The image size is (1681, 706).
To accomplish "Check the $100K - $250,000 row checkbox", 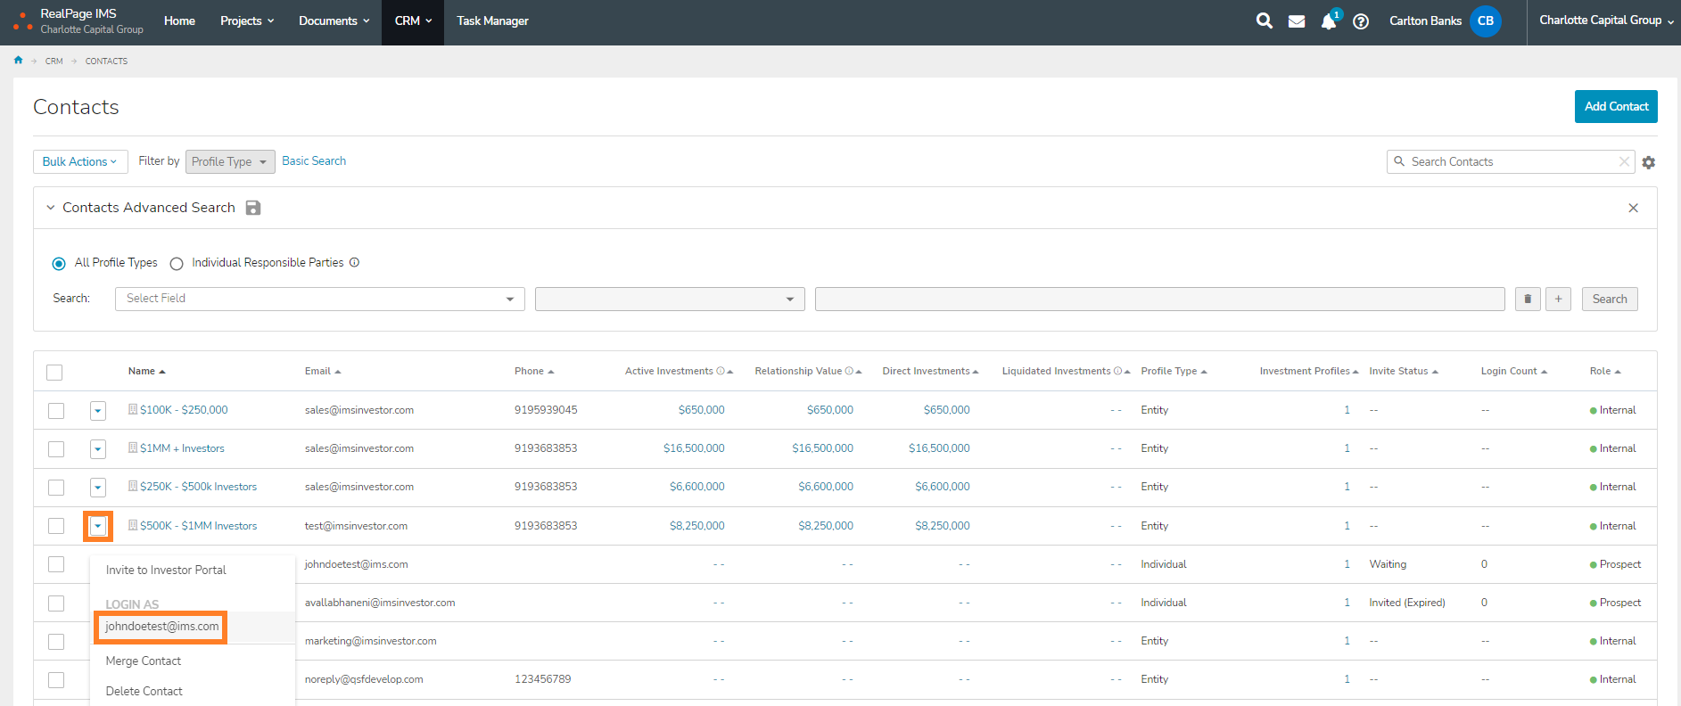I will tap(56, 411).
